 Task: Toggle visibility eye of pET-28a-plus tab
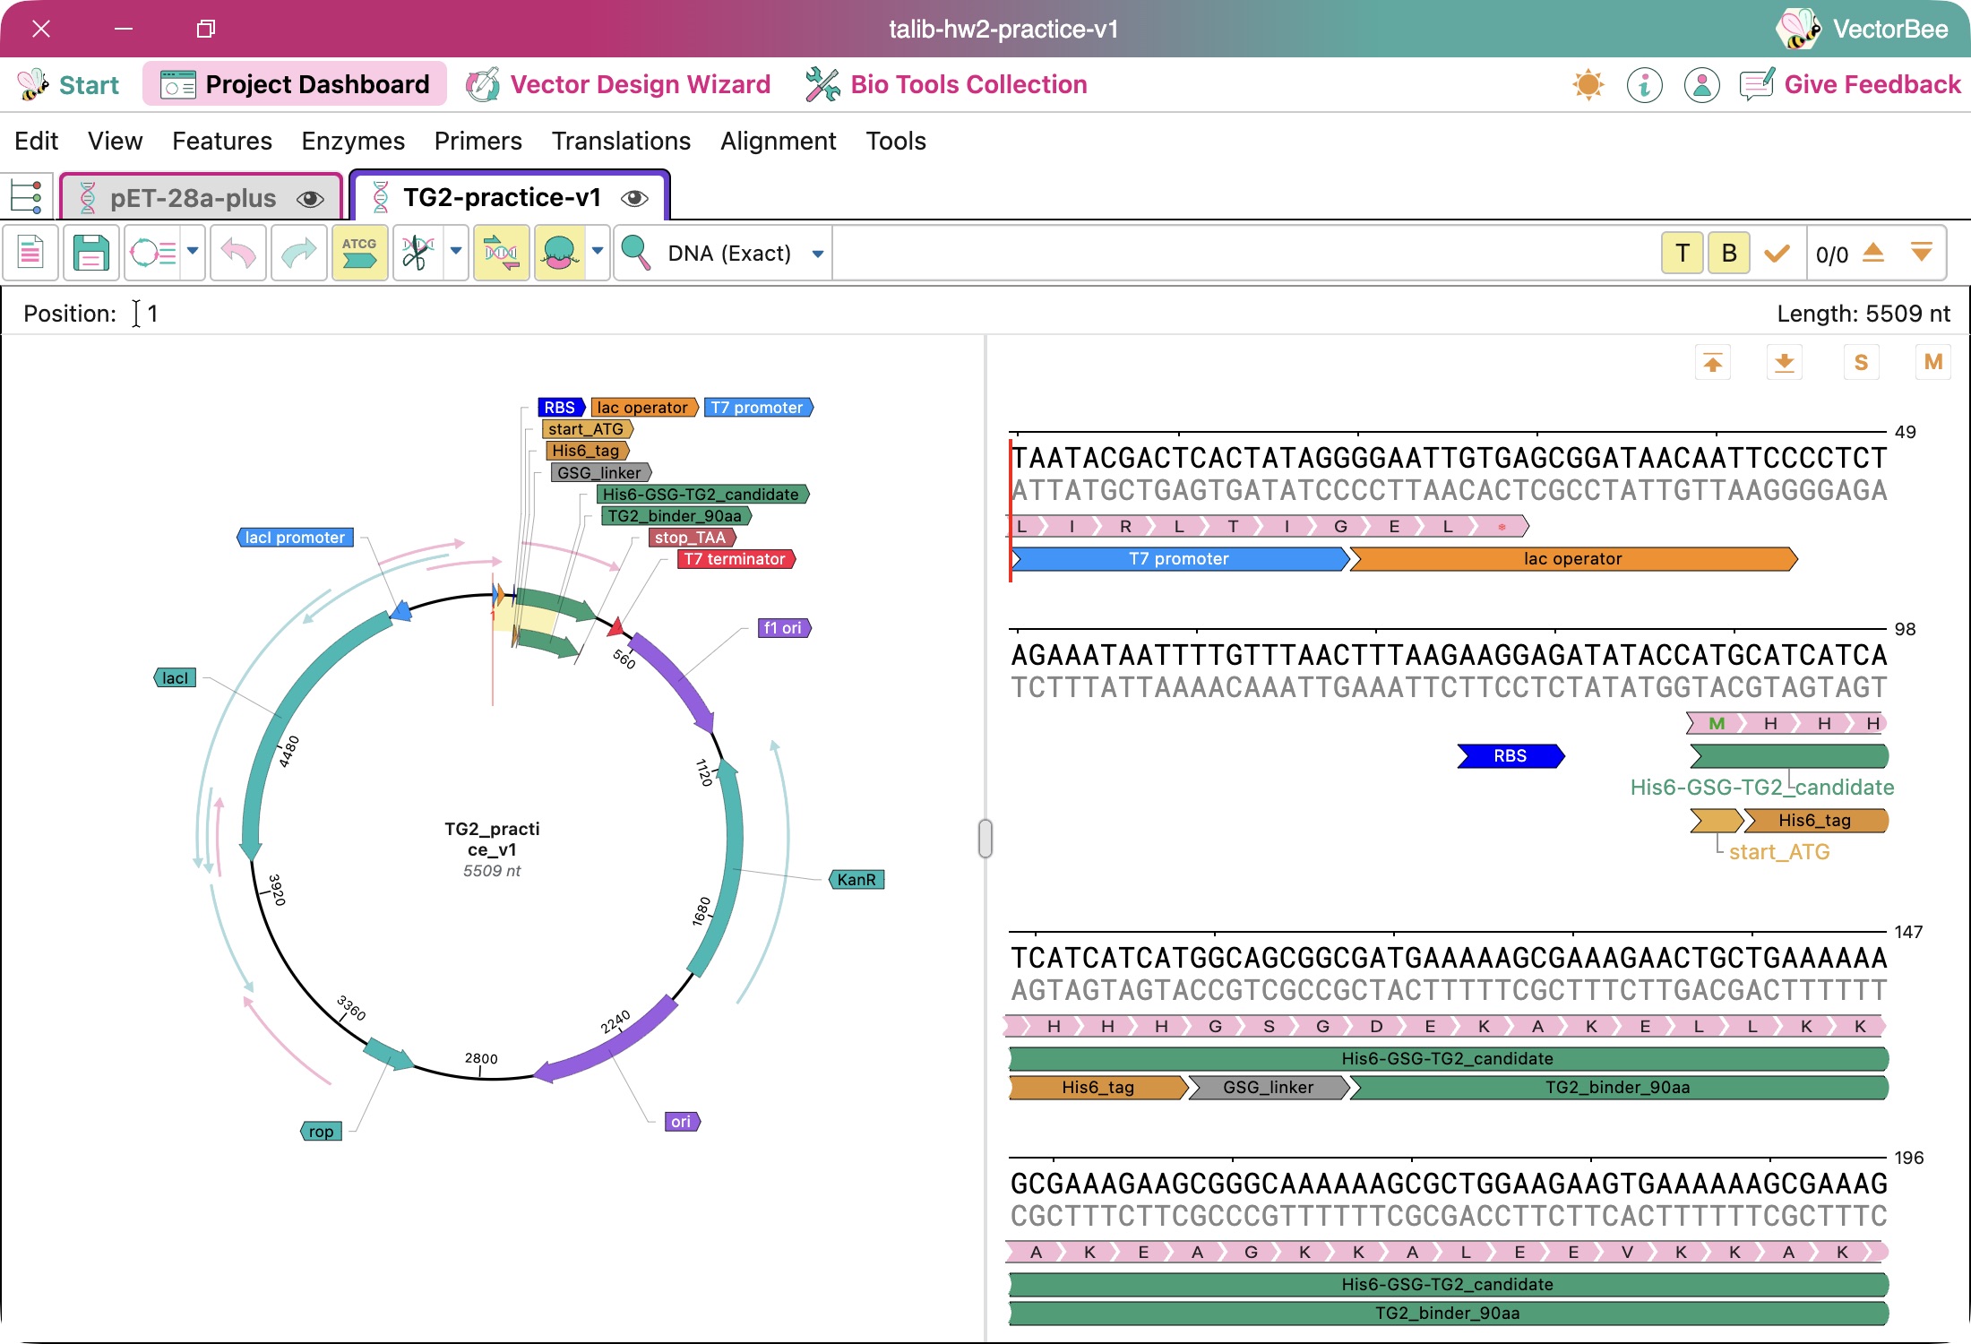310,199
